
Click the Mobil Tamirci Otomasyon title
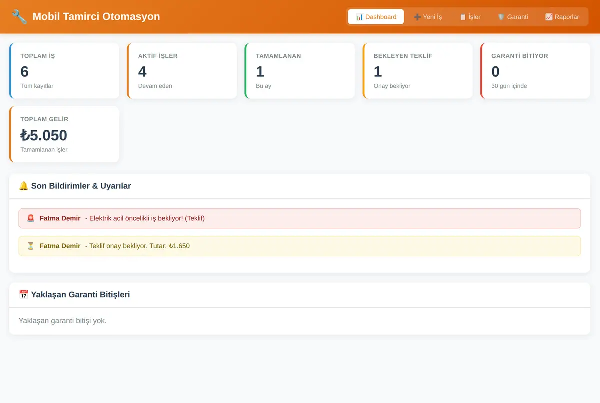pyautogui.click(x=96, y=16)
